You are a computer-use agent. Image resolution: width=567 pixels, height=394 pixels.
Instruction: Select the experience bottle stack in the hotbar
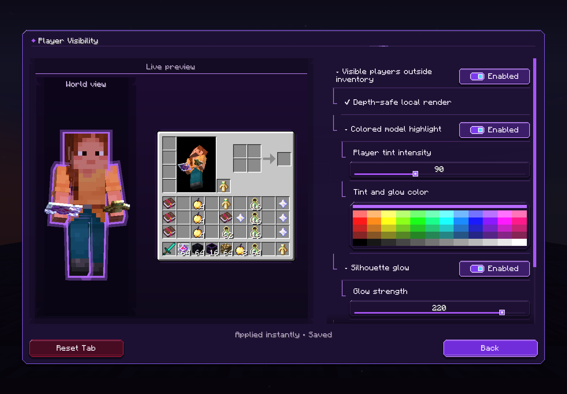pos(254,249)
